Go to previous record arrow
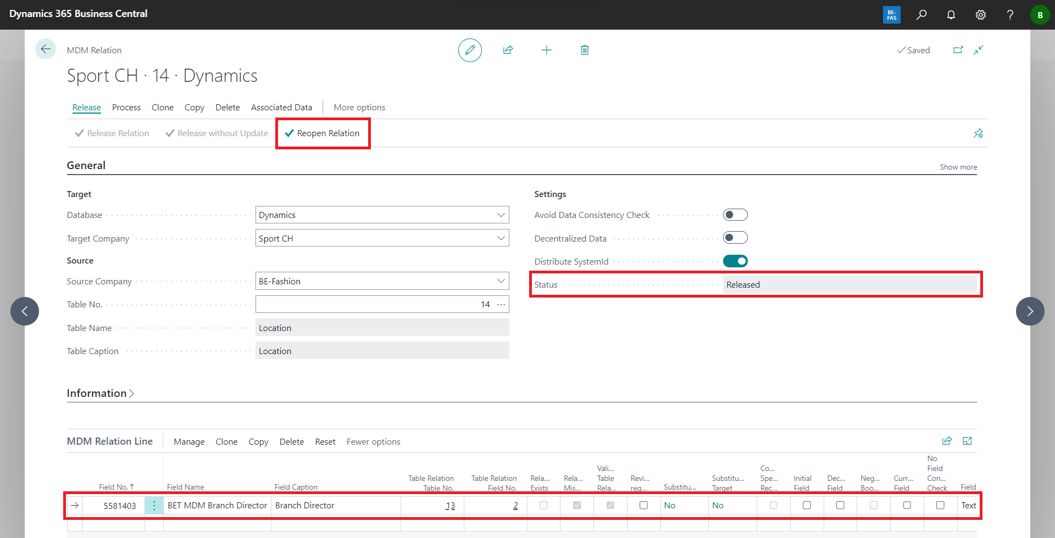Viewport: 1055px width, 538px height. click(25, 311)
